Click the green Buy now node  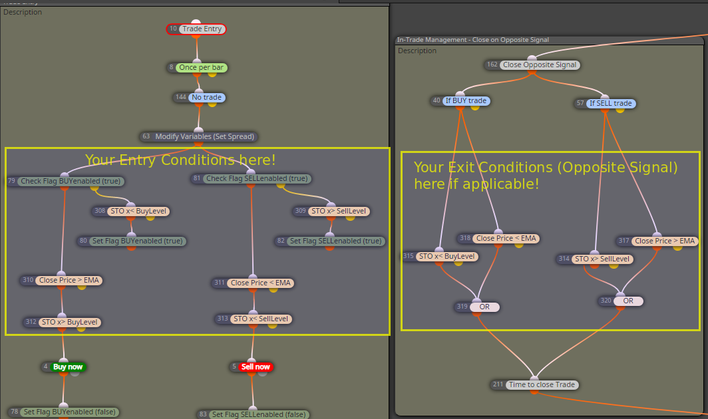[x=64, y=366]
